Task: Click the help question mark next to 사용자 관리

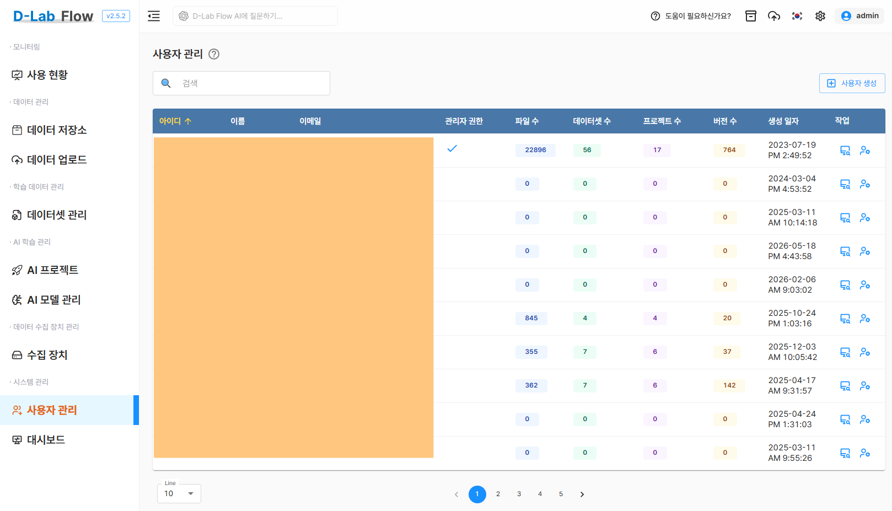Action: pyautogui.click(x=214, y=54)
